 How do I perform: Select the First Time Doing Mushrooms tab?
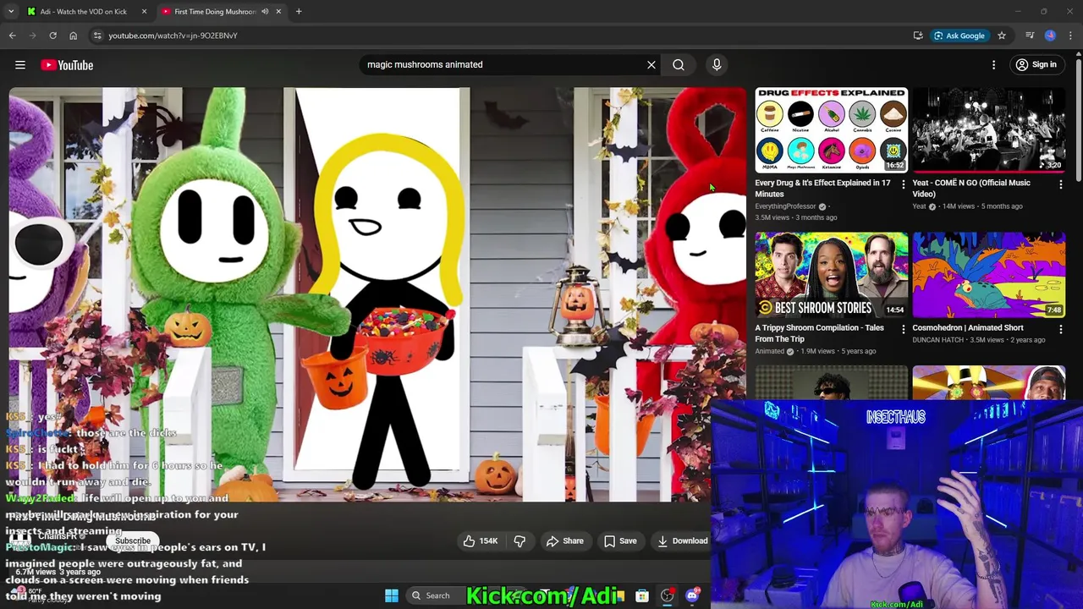(215, 12)
